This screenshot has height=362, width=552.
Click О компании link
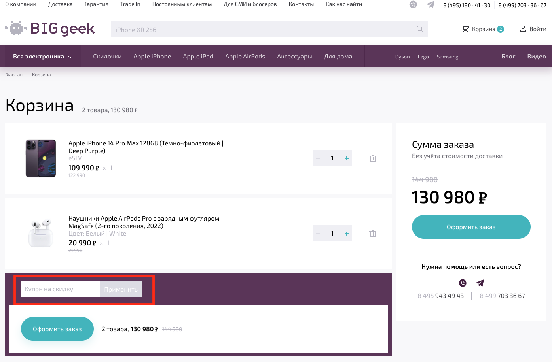(x=21, y=4)
